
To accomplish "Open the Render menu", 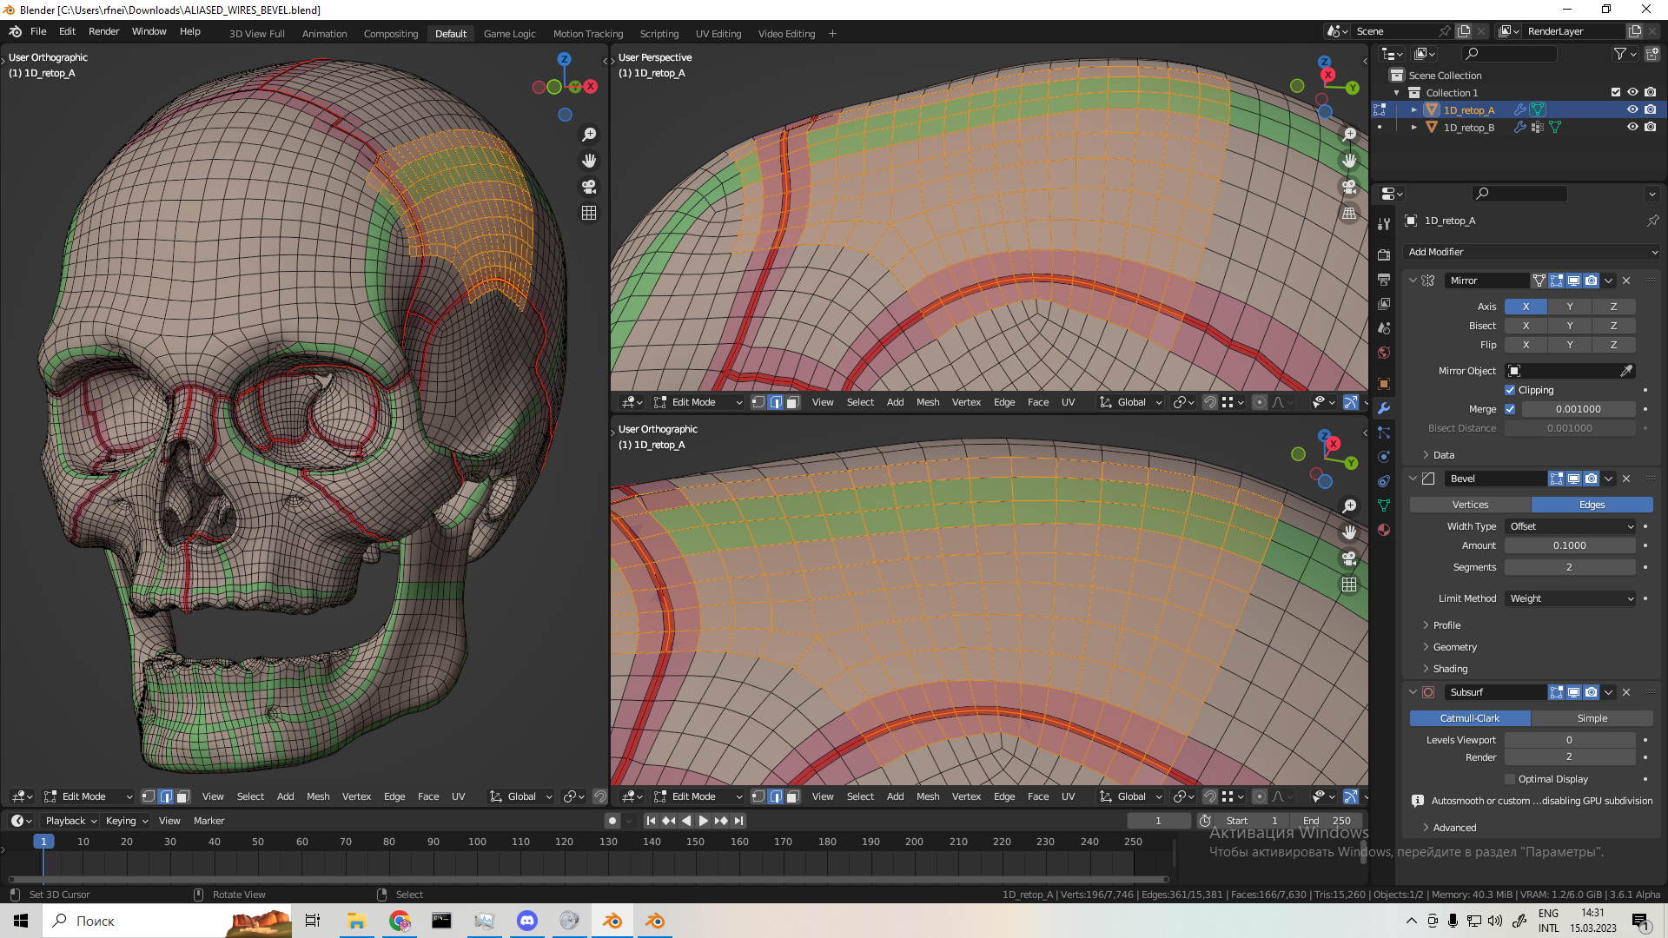I will point(103,31).
